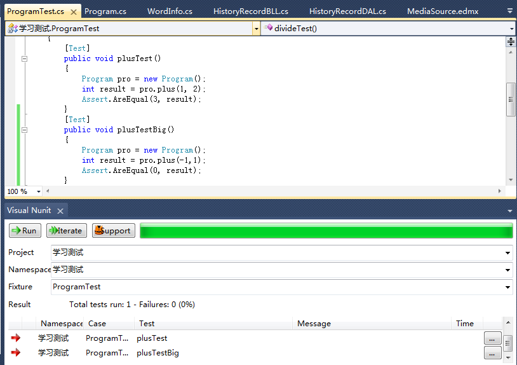Viewport: 517px width, 365px height.
Task: Expand the class navigation dropdown for ProgramTest
Action: point(256,29)
